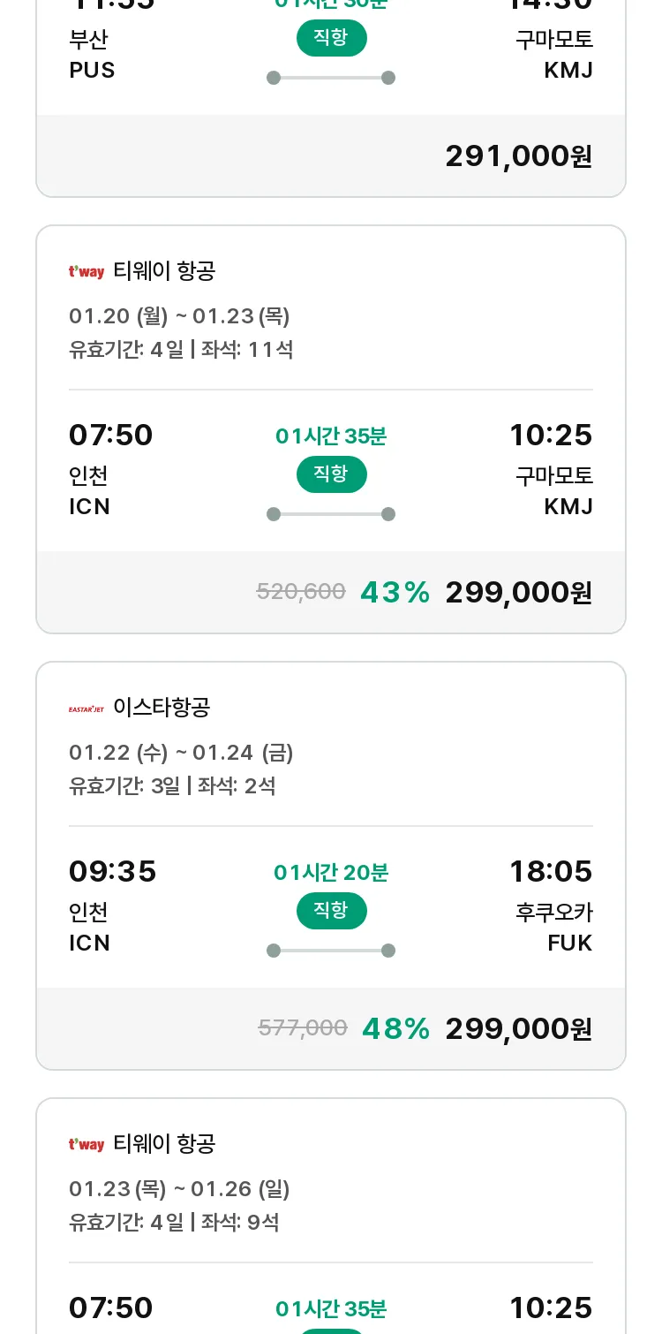
Task: Tap the 직항 badge on the Incheon–Kumamoto 01.20 flight
Action: pos(331,474)
